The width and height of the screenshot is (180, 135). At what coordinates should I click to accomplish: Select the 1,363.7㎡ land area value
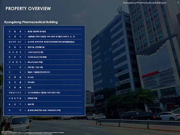[x=35, y=52]
